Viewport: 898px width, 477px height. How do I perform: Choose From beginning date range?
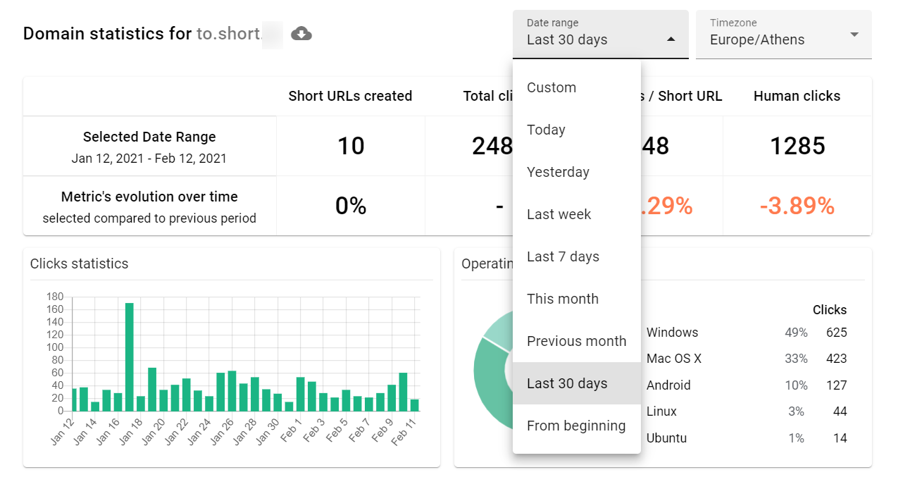pyautogui.click(x=575, y=426)
